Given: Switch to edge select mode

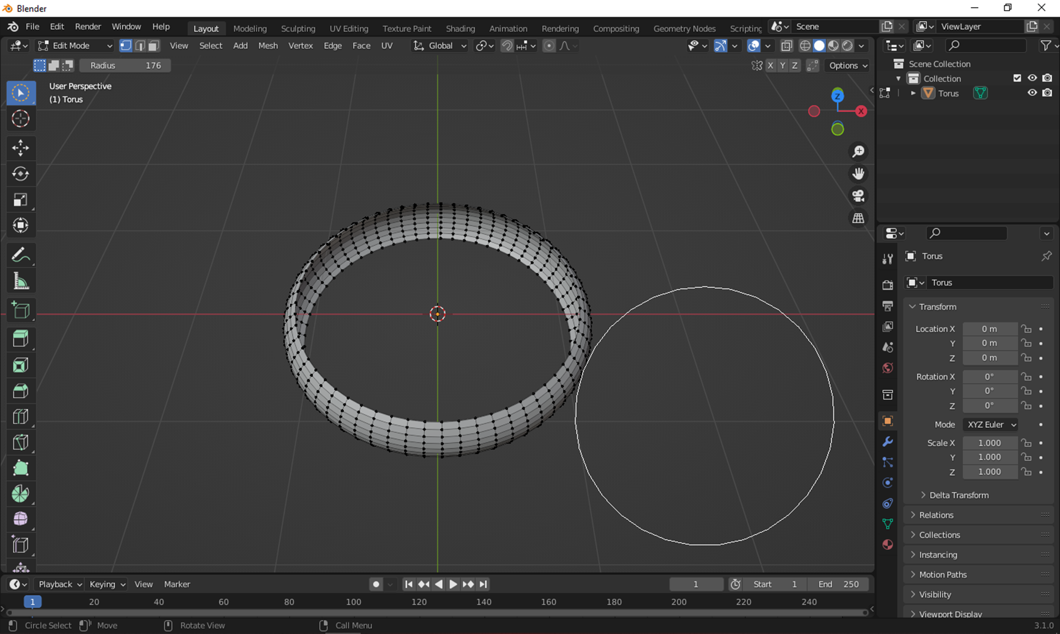Looking at the screenshot, I should point(140,45).
